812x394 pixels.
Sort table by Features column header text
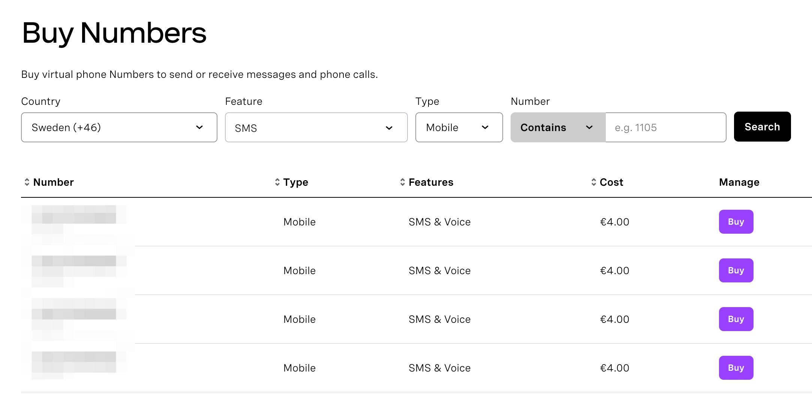pos(431,182)
